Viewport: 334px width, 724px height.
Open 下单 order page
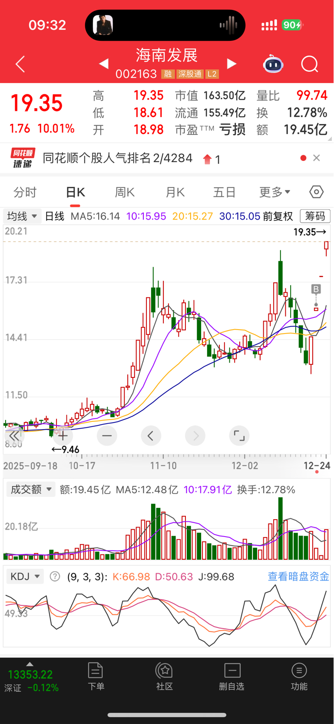pos(96,676)
